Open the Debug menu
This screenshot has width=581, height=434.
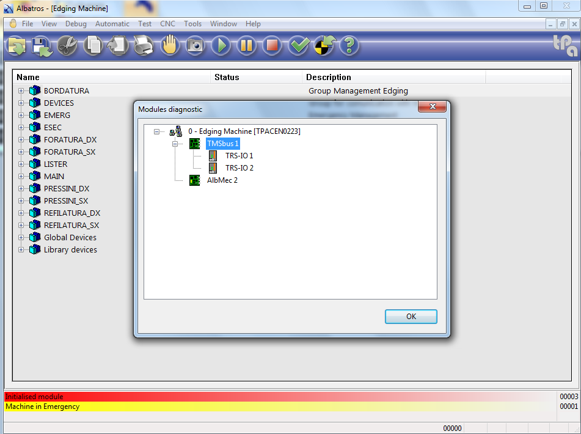pos(76,24)
